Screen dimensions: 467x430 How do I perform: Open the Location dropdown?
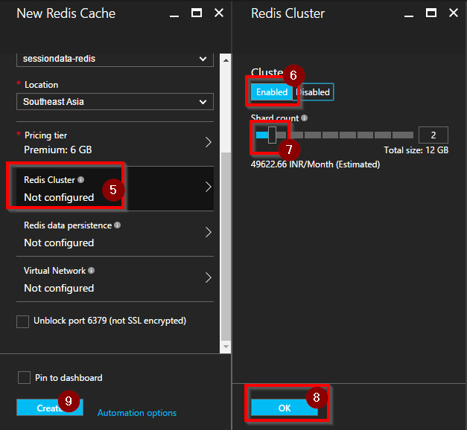tap(115, 102)
